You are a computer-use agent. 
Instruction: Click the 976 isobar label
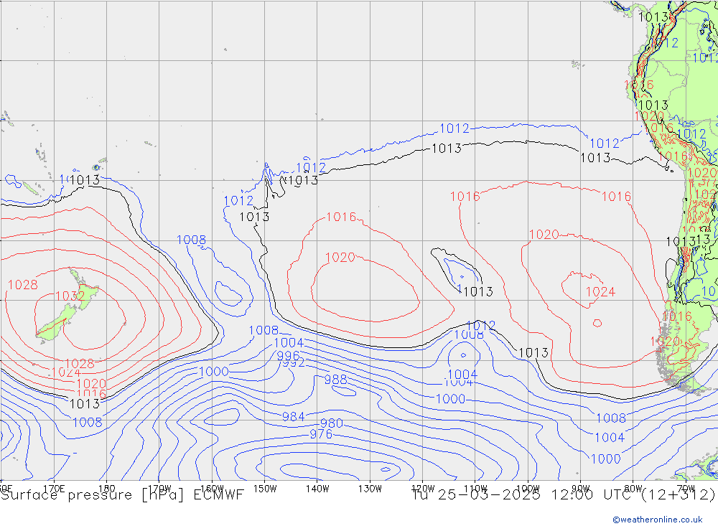[321, 434]
